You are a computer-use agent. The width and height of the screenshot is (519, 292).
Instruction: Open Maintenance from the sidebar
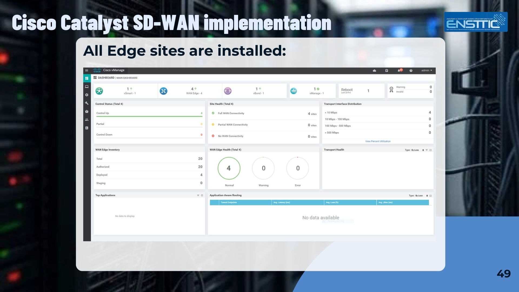pos(87,111)
